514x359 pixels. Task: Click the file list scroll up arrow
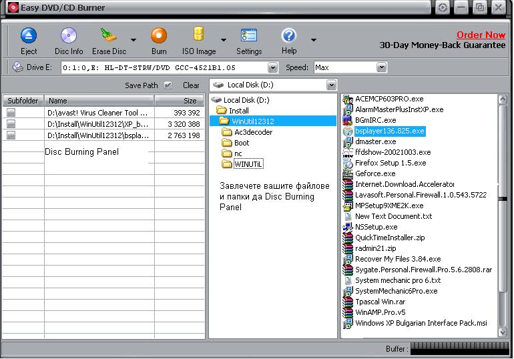point(502,99)
